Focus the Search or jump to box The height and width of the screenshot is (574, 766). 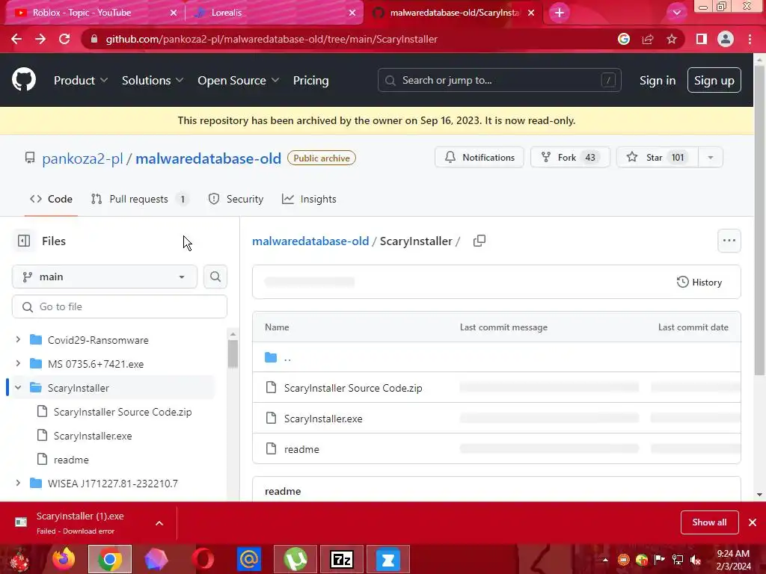pyautogui.click(x=499, y=81)
